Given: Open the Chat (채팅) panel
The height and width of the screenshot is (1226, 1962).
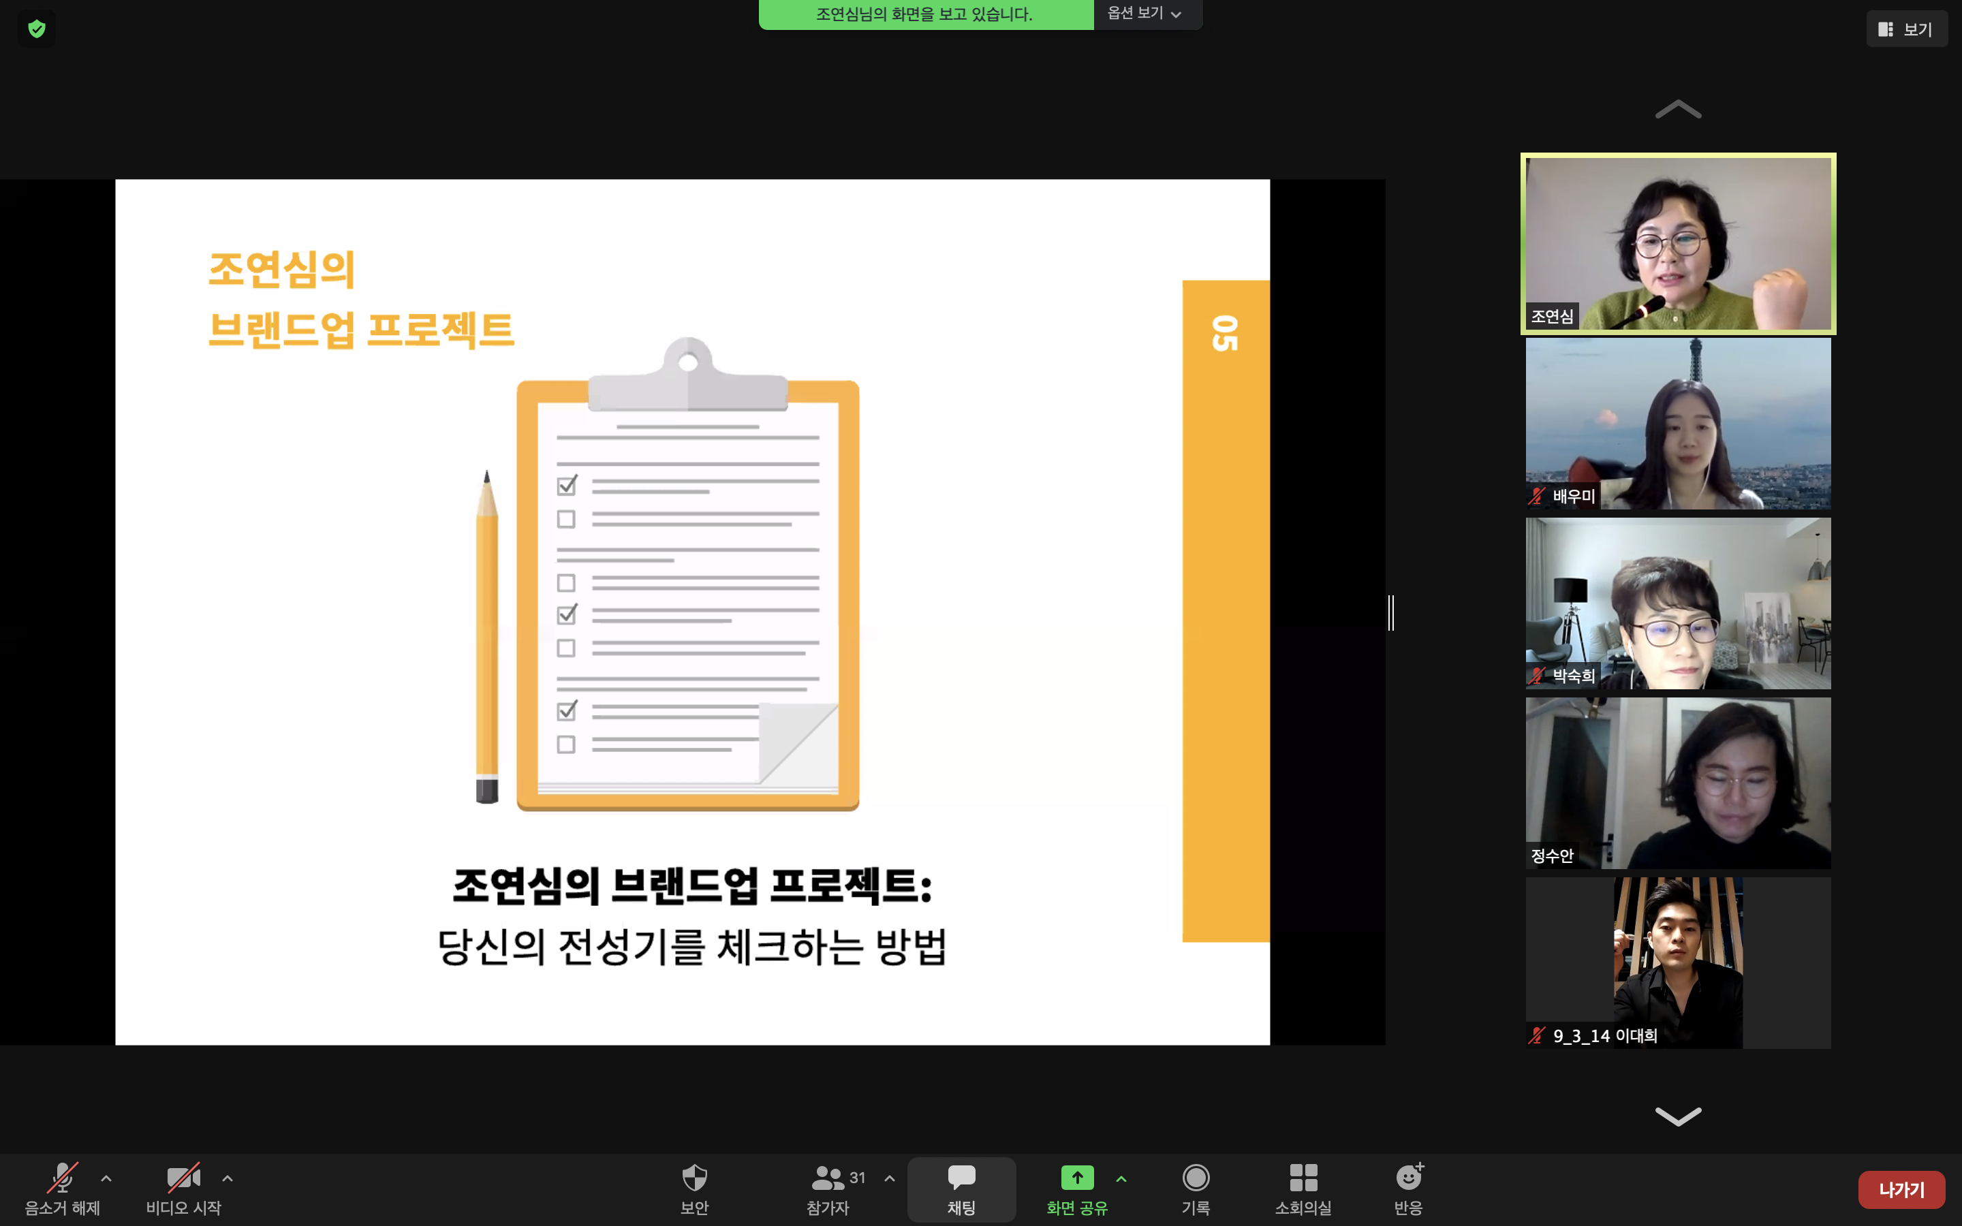Looking at the screenshot, I should click(x=961, y=1178).
